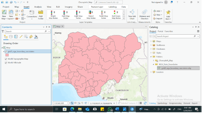Click the pink layer symbol swatch
202x113 pixels.
coord(7,55)
